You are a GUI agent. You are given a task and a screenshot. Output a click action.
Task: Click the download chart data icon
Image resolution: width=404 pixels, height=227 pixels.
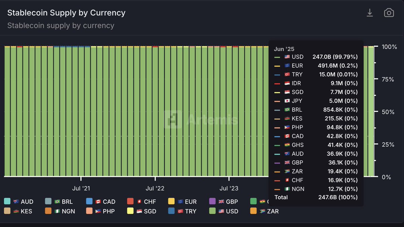click(x=370, y=13)
